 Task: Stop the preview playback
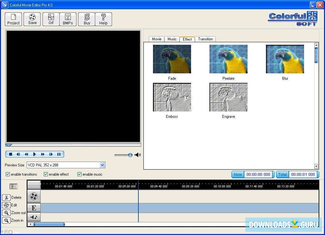(10, 154)
